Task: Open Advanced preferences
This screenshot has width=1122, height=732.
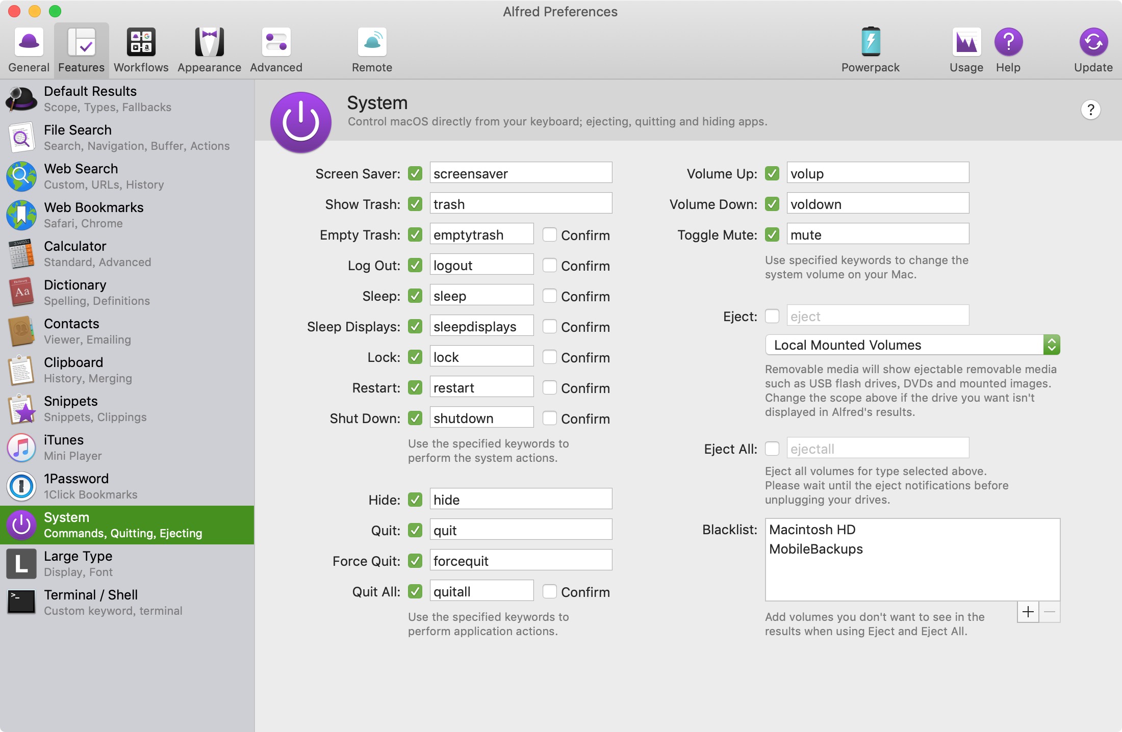Action: tap(276, 50)
